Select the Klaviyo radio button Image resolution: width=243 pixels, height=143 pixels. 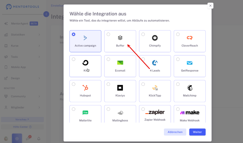point(108,84)
